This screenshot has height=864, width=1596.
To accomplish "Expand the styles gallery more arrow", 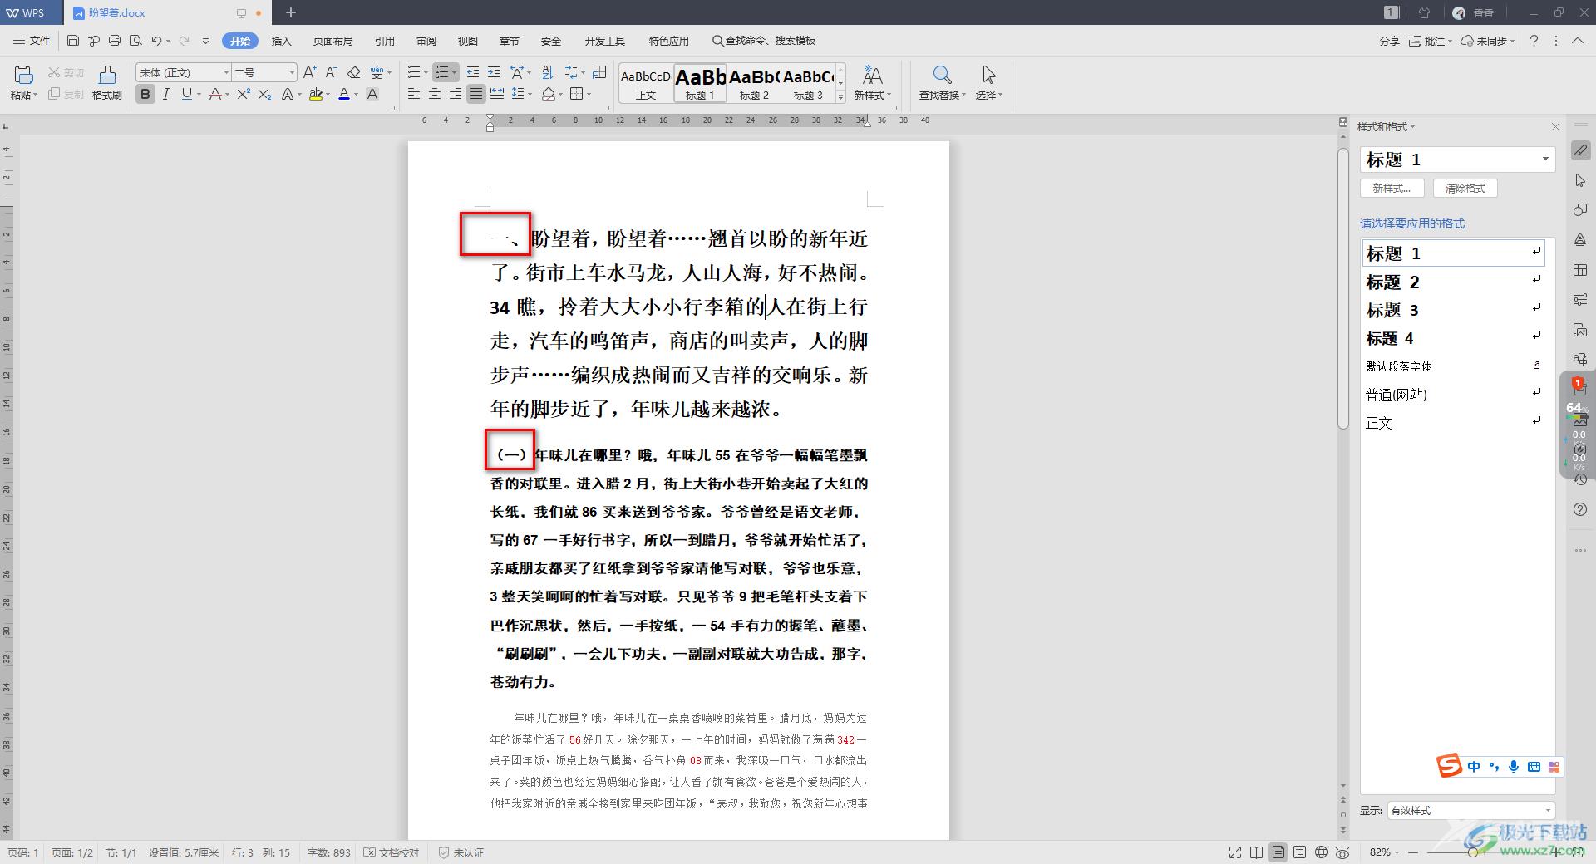I will tap(840, 96).
